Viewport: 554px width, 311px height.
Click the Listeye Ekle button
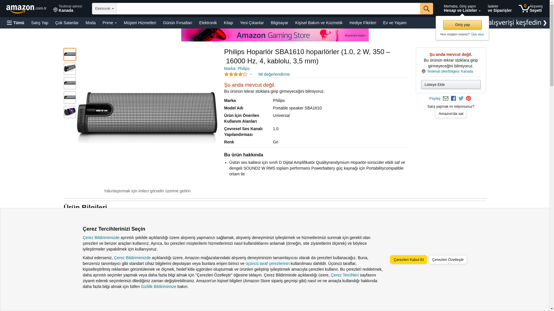tap(451, 84)
